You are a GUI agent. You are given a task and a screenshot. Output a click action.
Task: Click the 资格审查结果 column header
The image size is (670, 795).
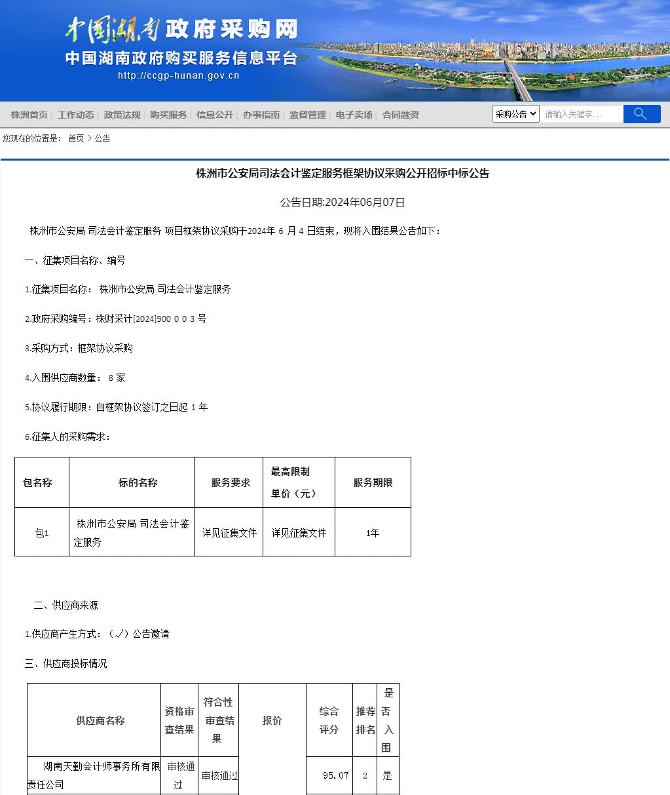point(179,720)
